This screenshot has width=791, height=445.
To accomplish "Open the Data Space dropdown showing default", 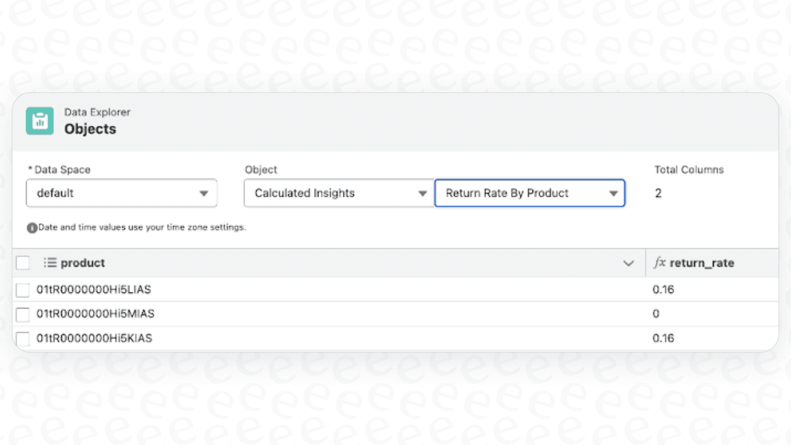I will [121, 193].
